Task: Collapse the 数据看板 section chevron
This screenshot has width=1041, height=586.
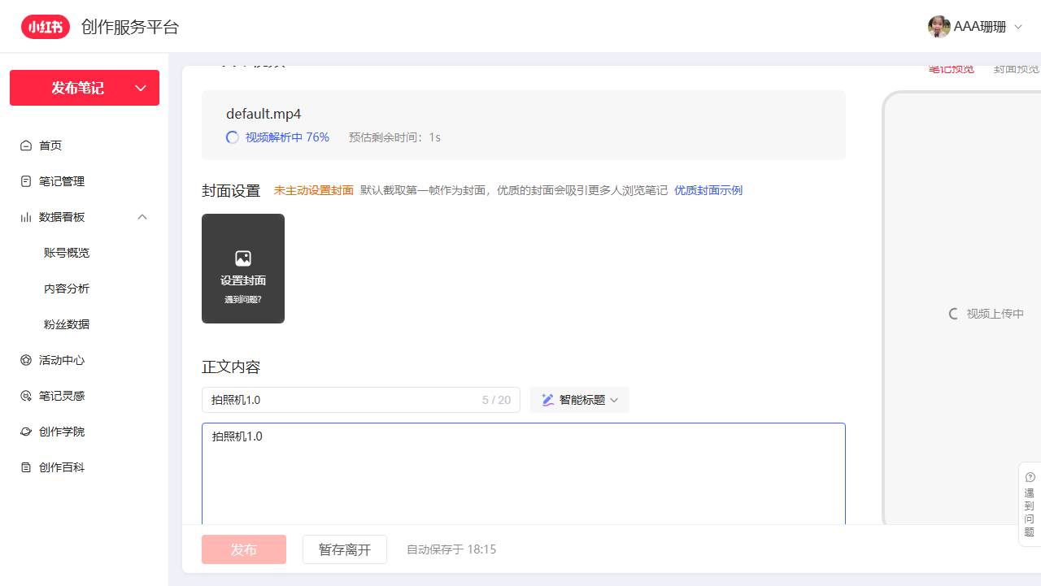Action: tap(142, 217)
